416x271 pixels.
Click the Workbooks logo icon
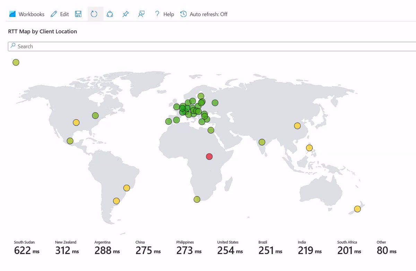12,14
